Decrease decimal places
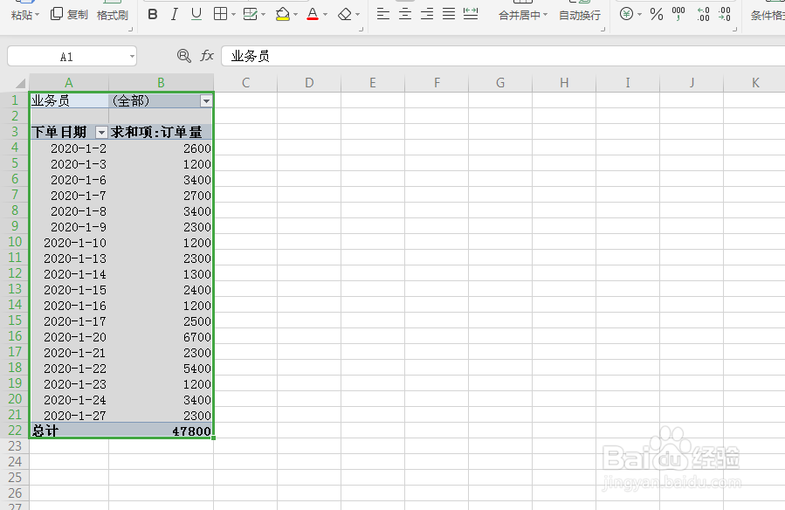The width and height of the screenshot is (785, 510). click(725, 14)
